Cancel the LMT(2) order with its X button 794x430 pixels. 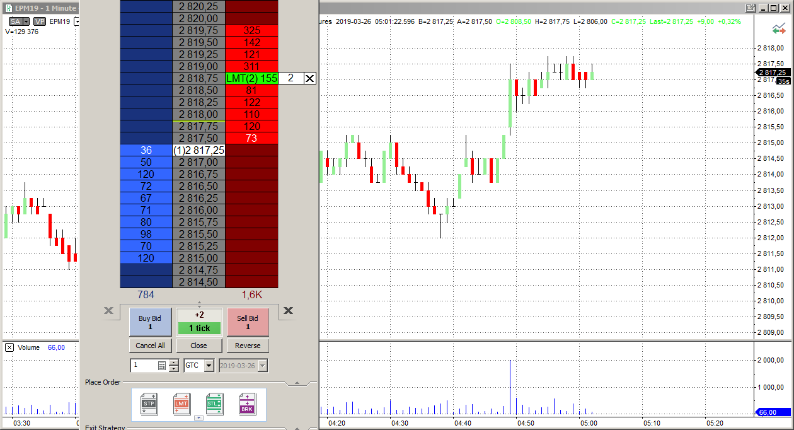tap(309, 78)
